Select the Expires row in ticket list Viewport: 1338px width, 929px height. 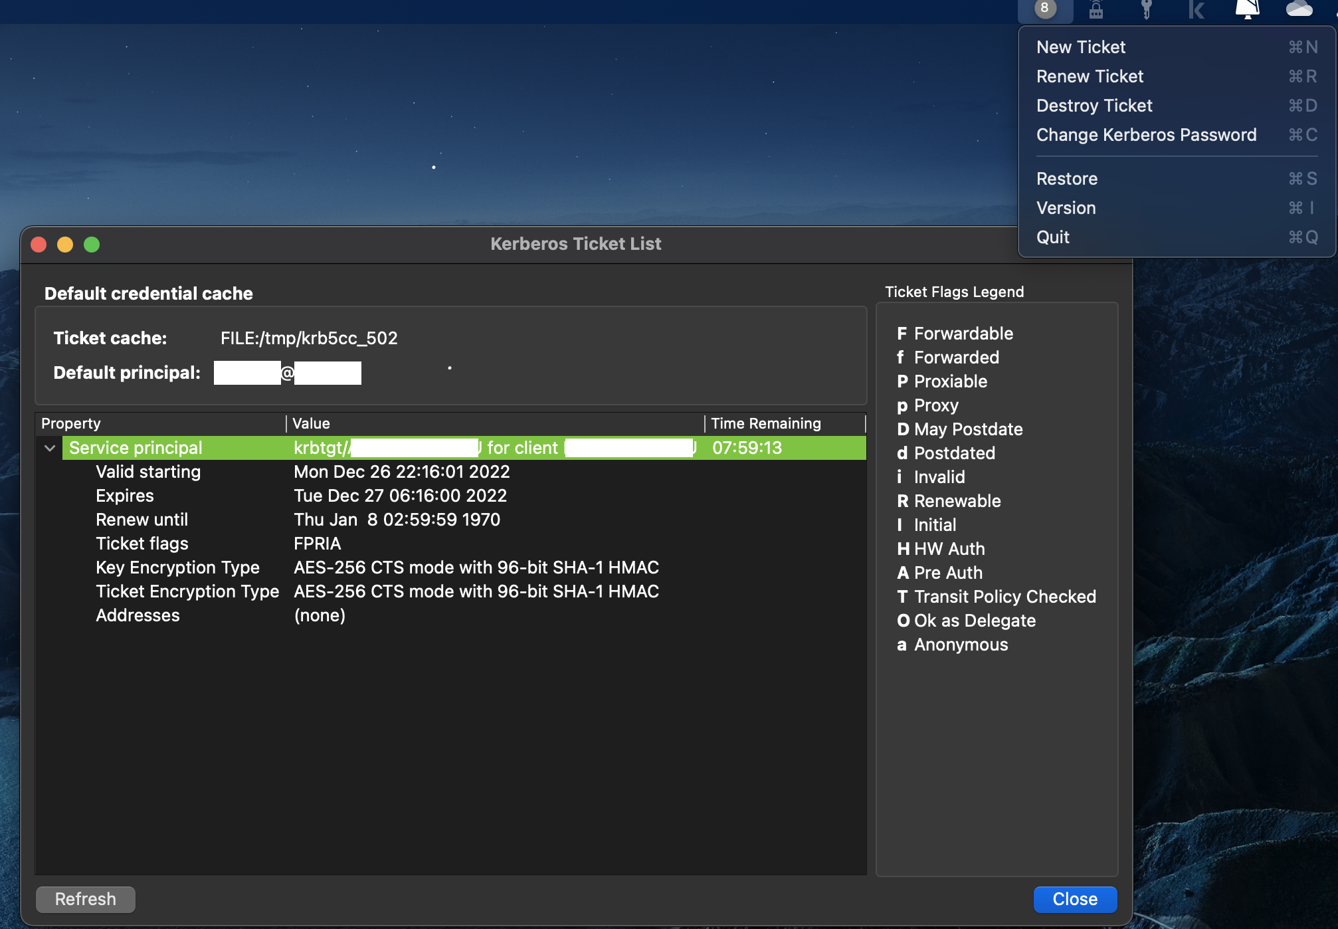125,496
